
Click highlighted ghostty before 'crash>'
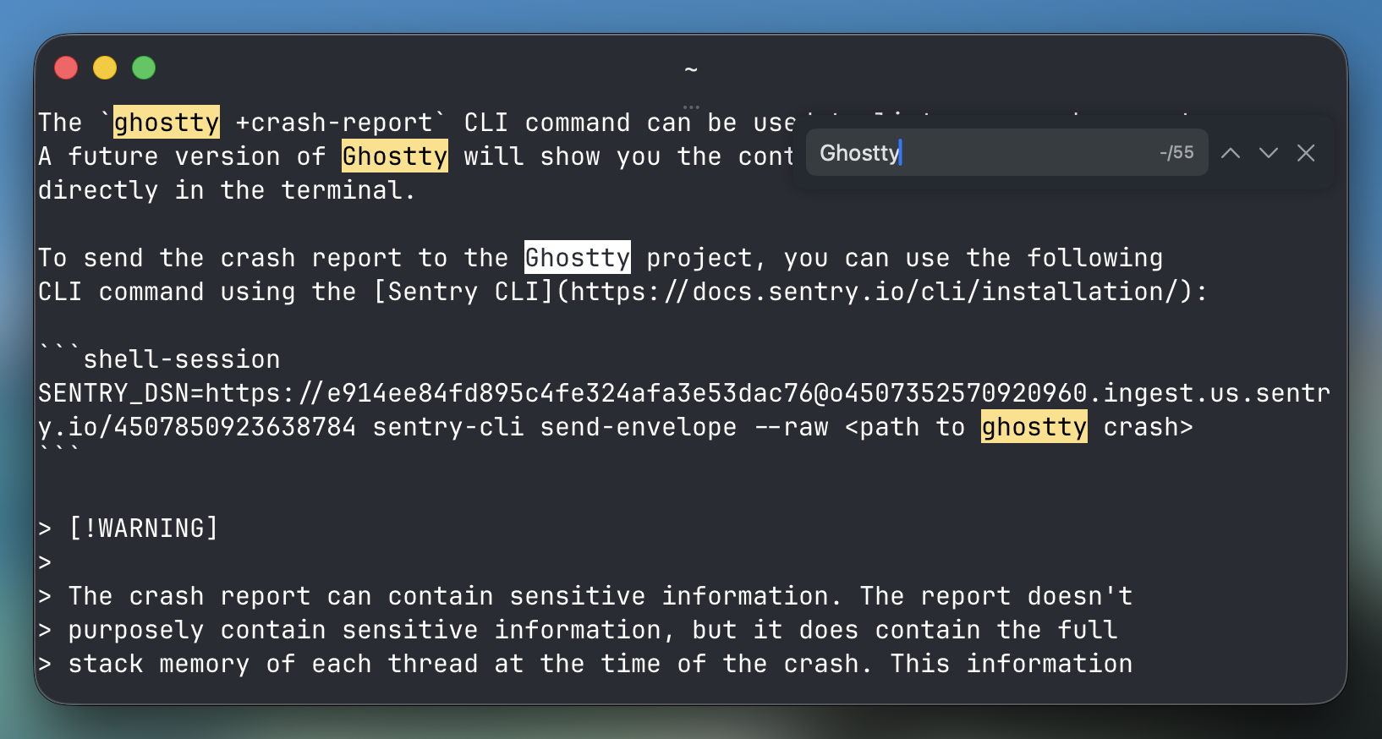(1034, 427)
